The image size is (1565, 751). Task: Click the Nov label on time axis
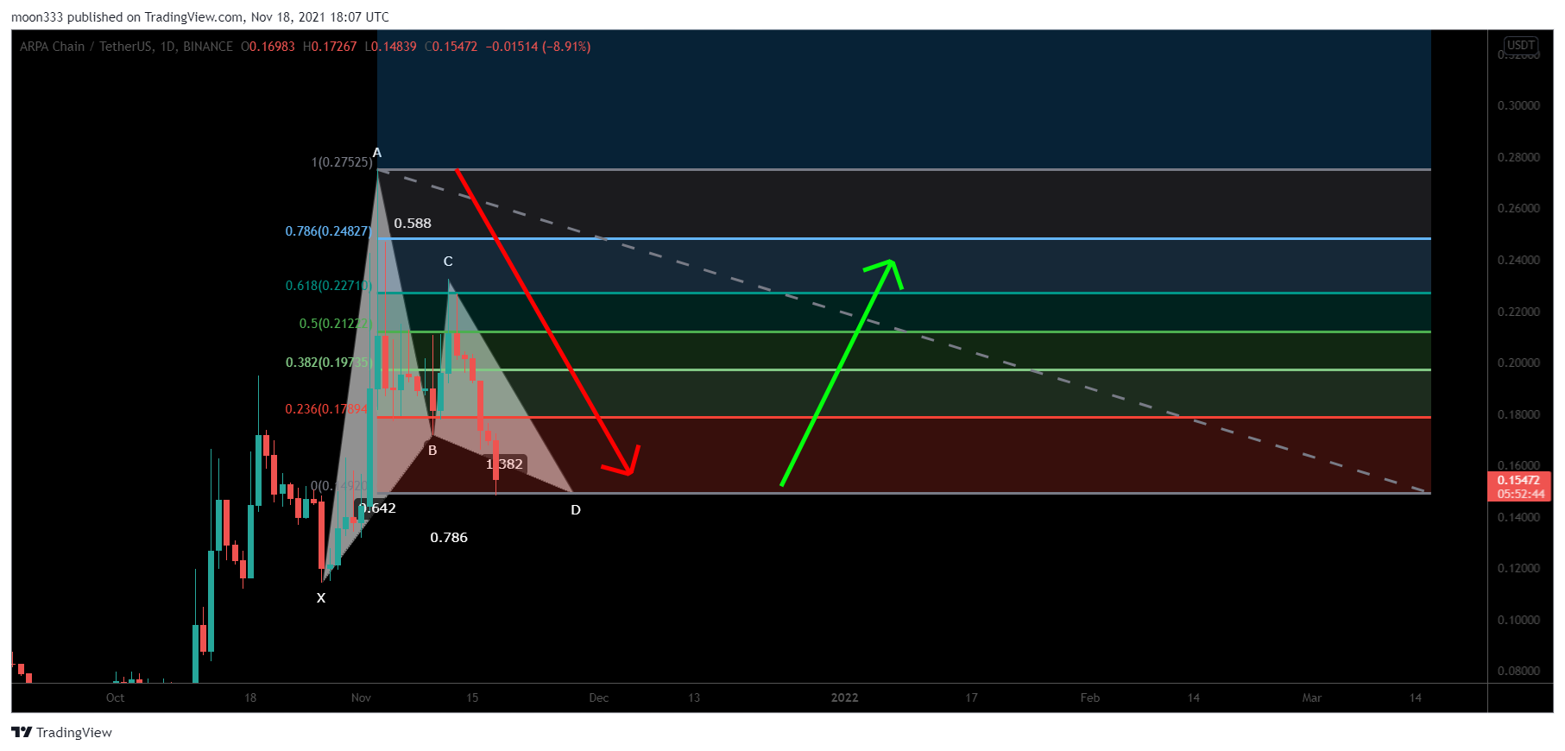(361, 697)
